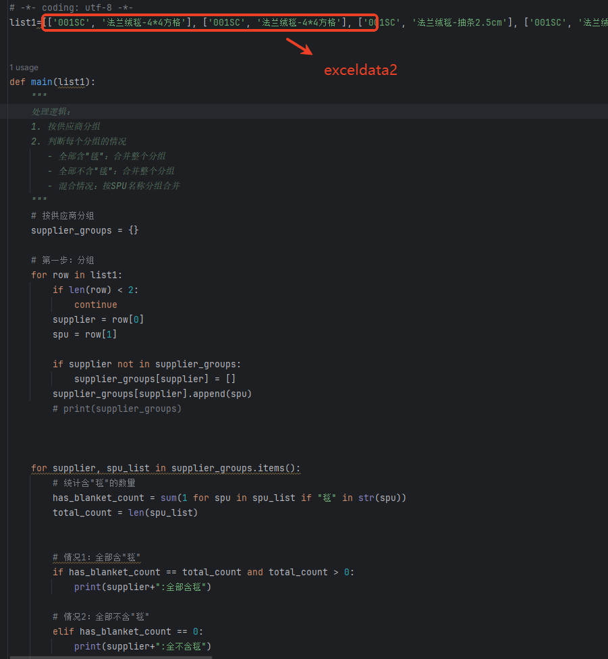This screenshot has width=608, height=659.
Task: Click the line "for supplier, spu_list in supplier_groups.items():"
Action: [x=166, y=468]
